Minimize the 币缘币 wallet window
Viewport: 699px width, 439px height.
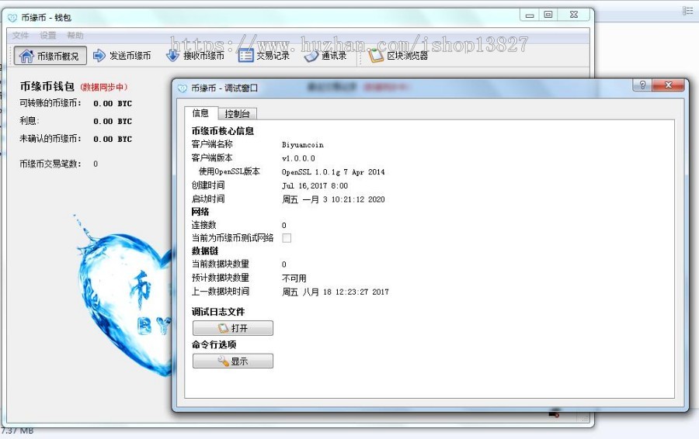[x=530, y=16]
